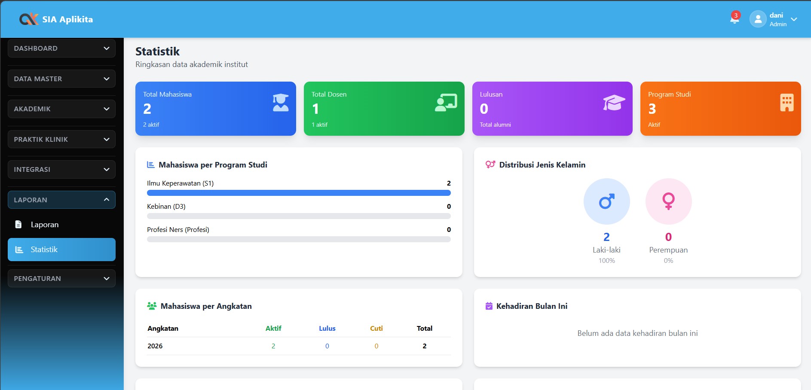Click the male symbol circle icon

tap(606, 201)
